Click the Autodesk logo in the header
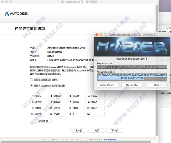171x143 pixels. [x=17, y=14]
